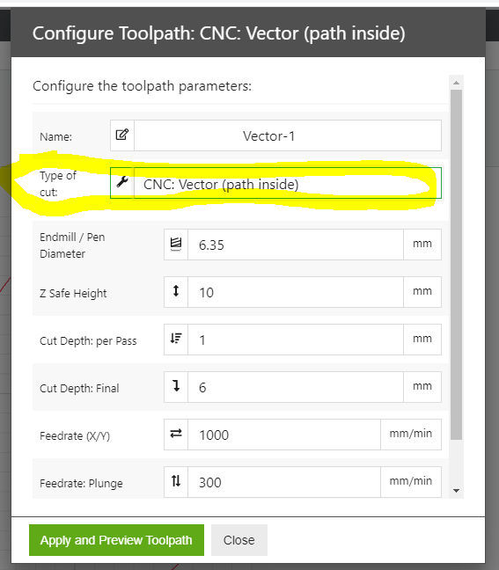This screenshot has width=499, height=570.
Task: Click the wrench icon next to Type of cut
Action: point(122,182)
